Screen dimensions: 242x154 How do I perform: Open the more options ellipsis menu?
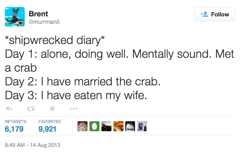pos(73,109)
